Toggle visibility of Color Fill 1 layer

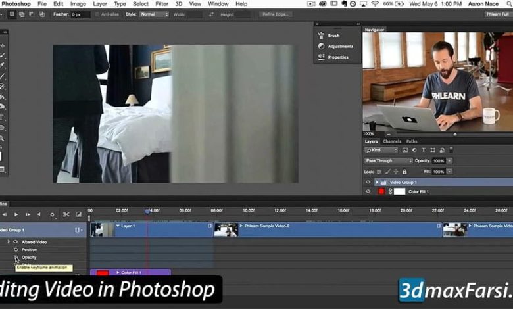368,191
